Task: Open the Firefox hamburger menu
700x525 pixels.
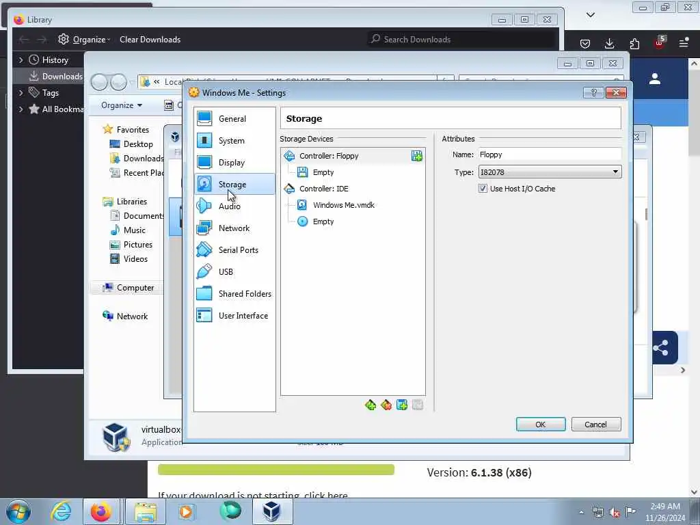Action: 684,43
